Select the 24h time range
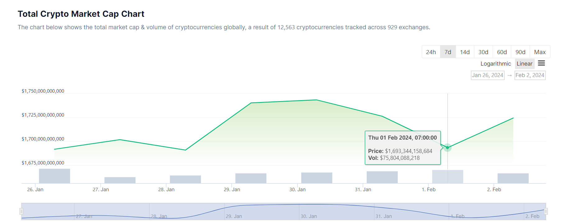 click(x=431, y=52)
